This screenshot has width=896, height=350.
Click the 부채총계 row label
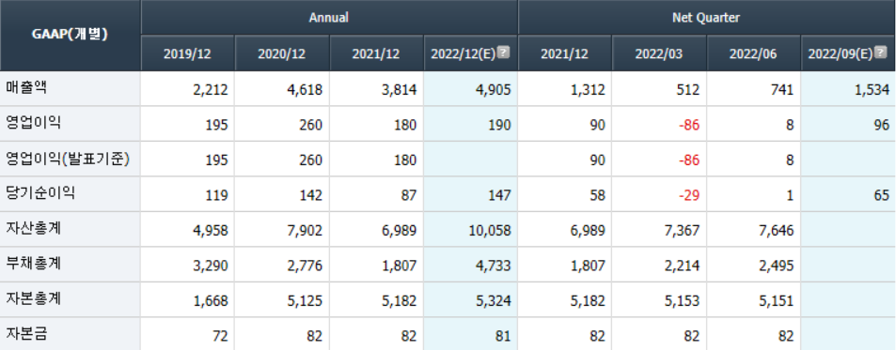[x=33, y=264]
